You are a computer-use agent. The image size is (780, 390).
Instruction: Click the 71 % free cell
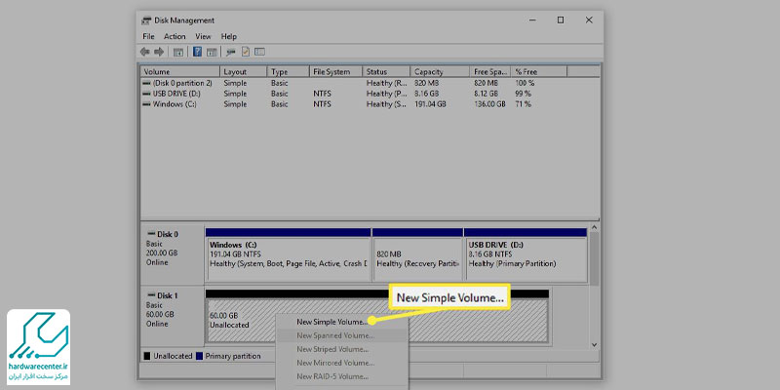524,104
